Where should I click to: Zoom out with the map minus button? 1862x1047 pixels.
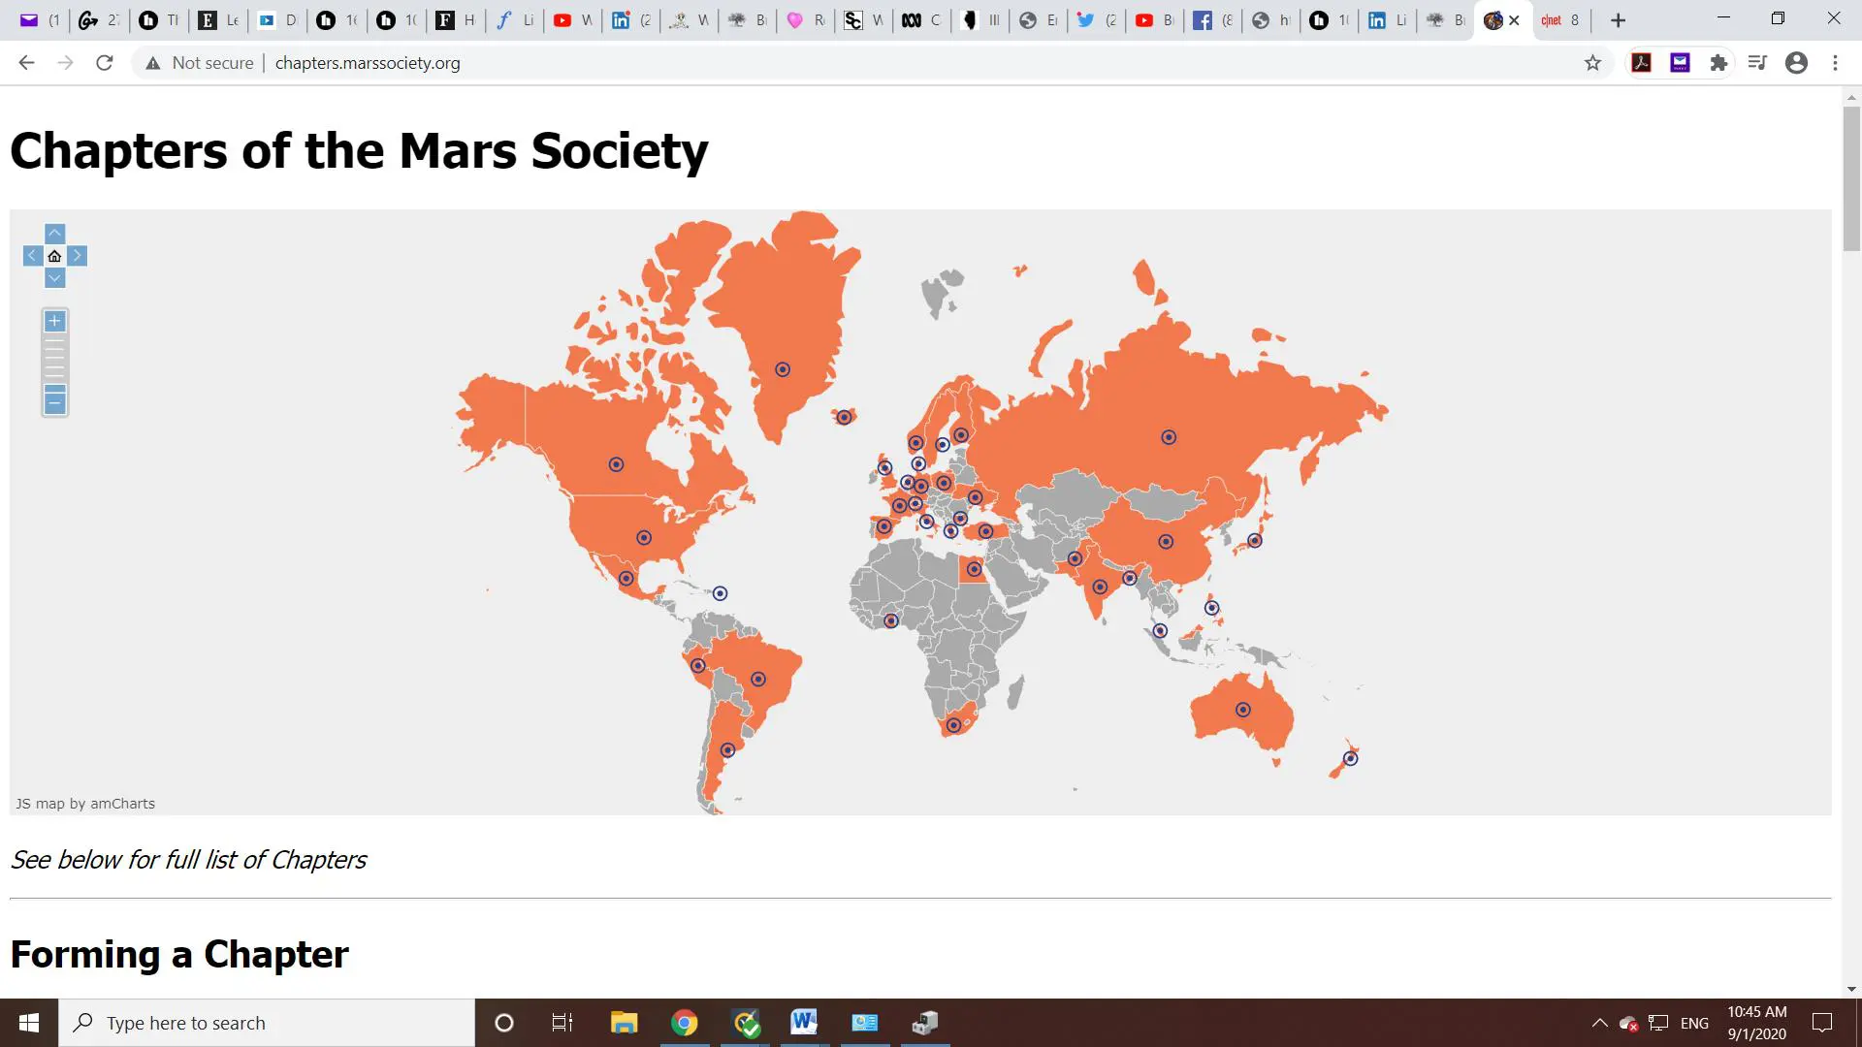pyautogui.click(x=54, y=401)
